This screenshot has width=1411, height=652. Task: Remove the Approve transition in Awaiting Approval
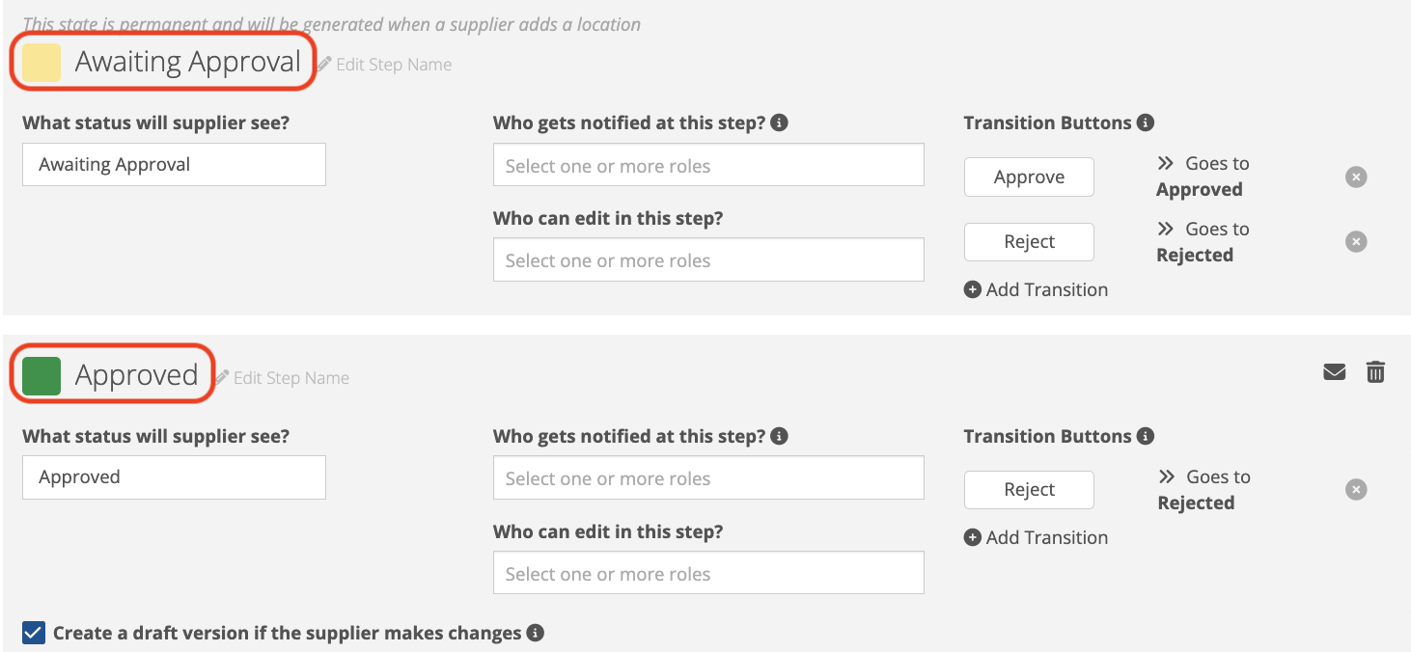[1356, 177]
